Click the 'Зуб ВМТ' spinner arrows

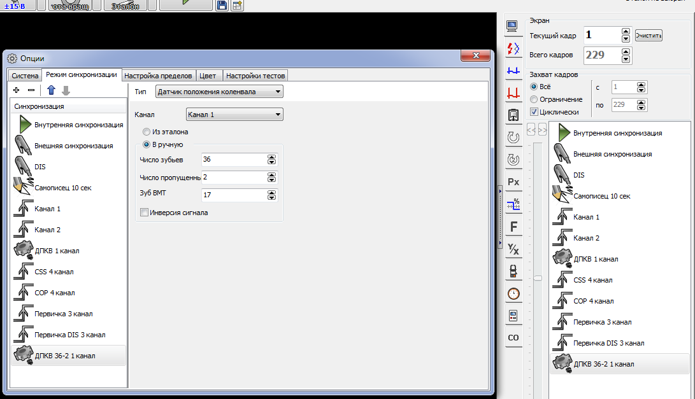272,195
